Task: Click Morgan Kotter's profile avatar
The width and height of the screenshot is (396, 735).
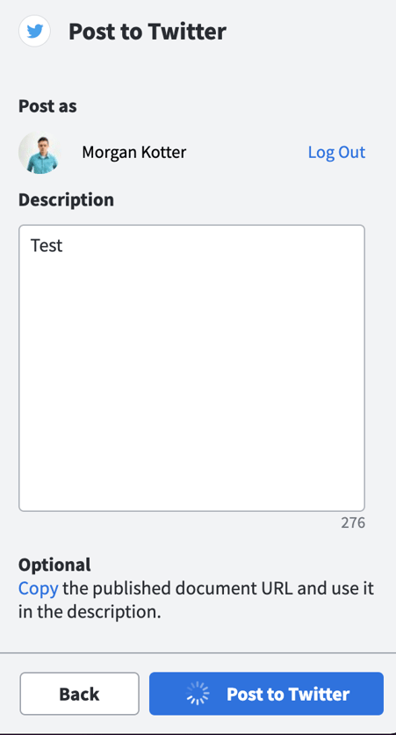Action: click(x=40, y=152)
